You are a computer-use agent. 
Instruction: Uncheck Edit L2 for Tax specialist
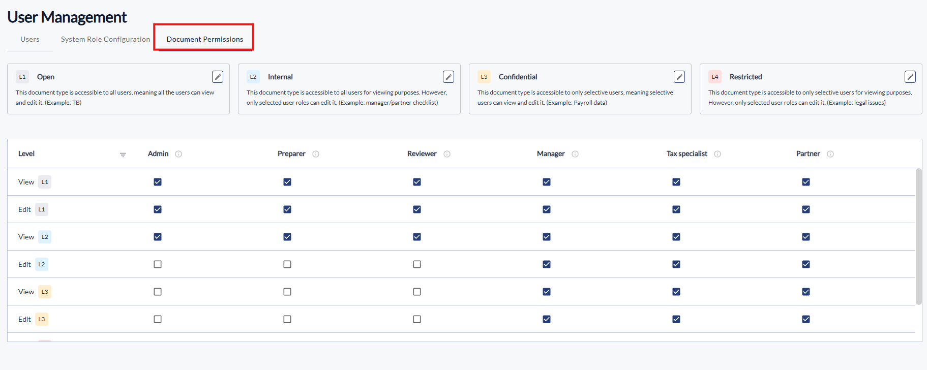click(676, 264)
